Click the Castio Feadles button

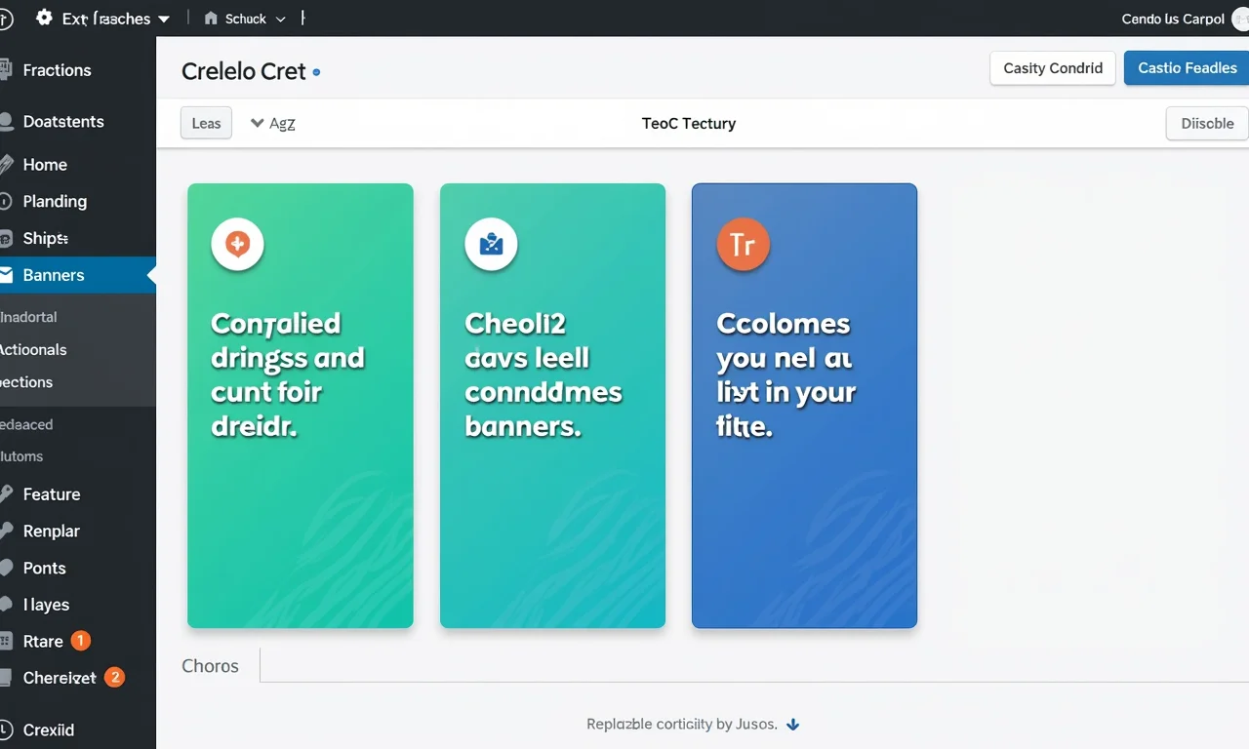[x=1187, y=68]
